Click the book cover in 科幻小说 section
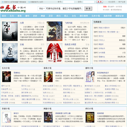Image resolution: width=127 pixels, height=127 pixels. (90, 117)
